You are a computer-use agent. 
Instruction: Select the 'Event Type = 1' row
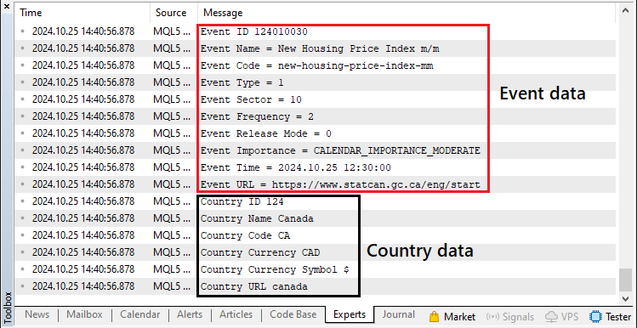(316, 82)
